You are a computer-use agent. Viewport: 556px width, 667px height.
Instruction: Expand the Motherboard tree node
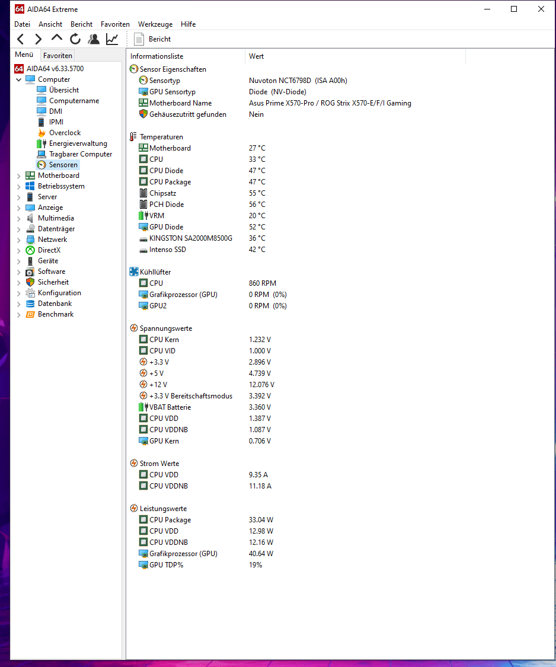coord(19,175)
